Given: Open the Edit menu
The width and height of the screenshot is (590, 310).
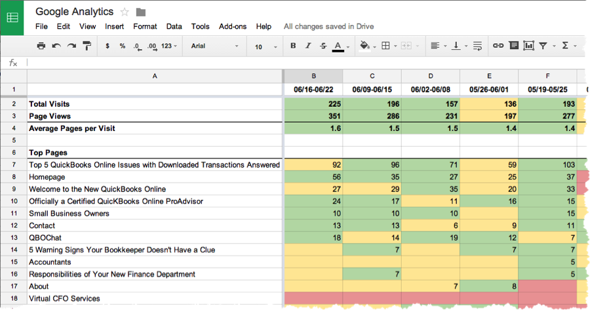Looking at the screenshot, I should coord(63,26).
